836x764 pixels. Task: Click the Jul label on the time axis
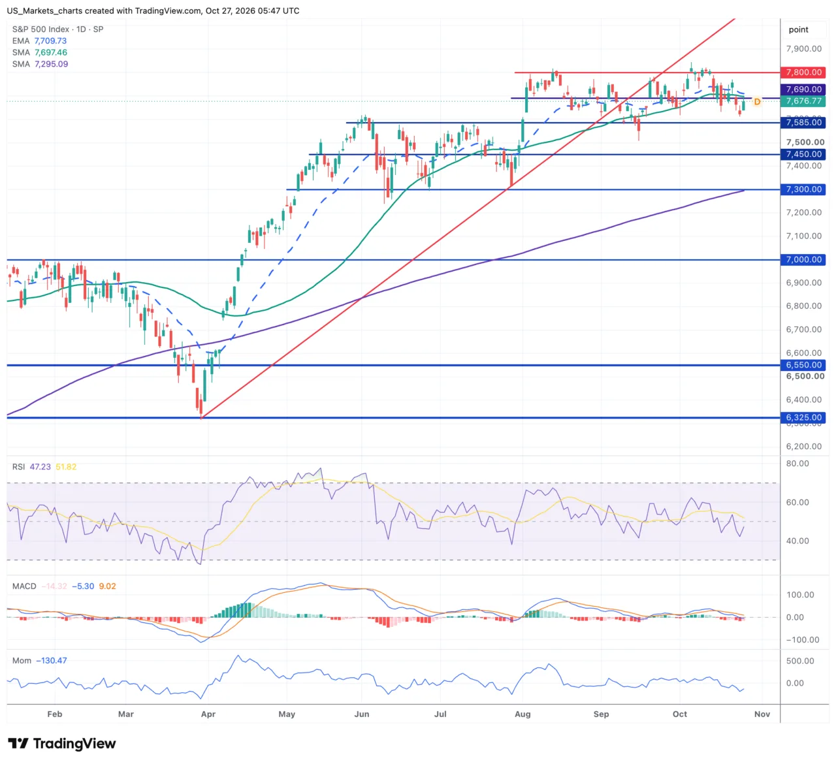coord(441,714)
